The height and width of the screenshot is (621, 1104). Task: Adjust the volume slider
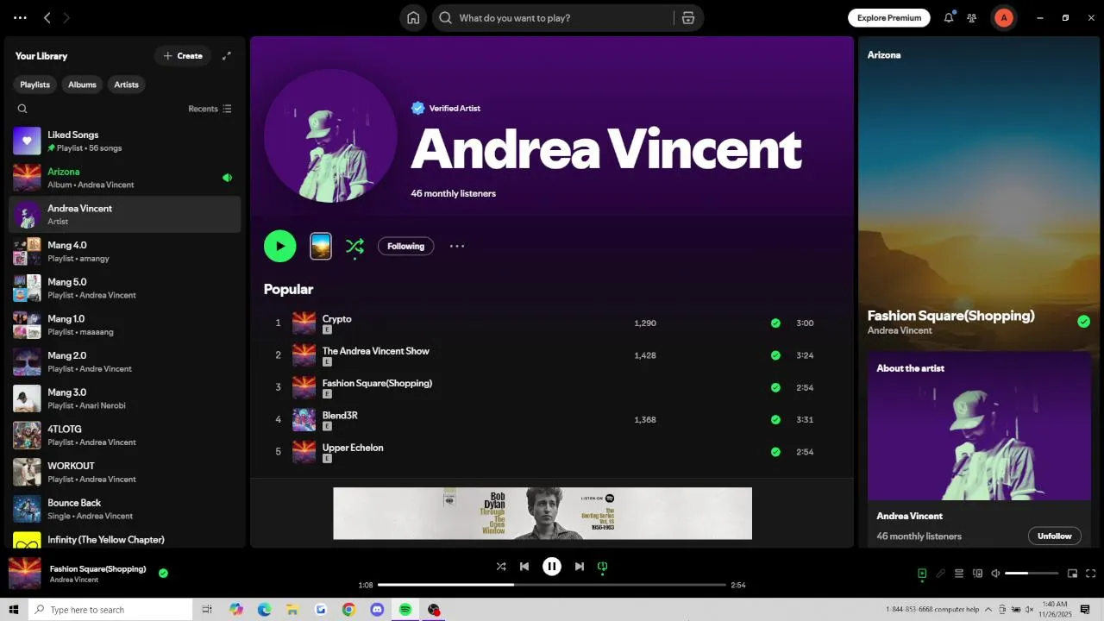pos(1032,574)
